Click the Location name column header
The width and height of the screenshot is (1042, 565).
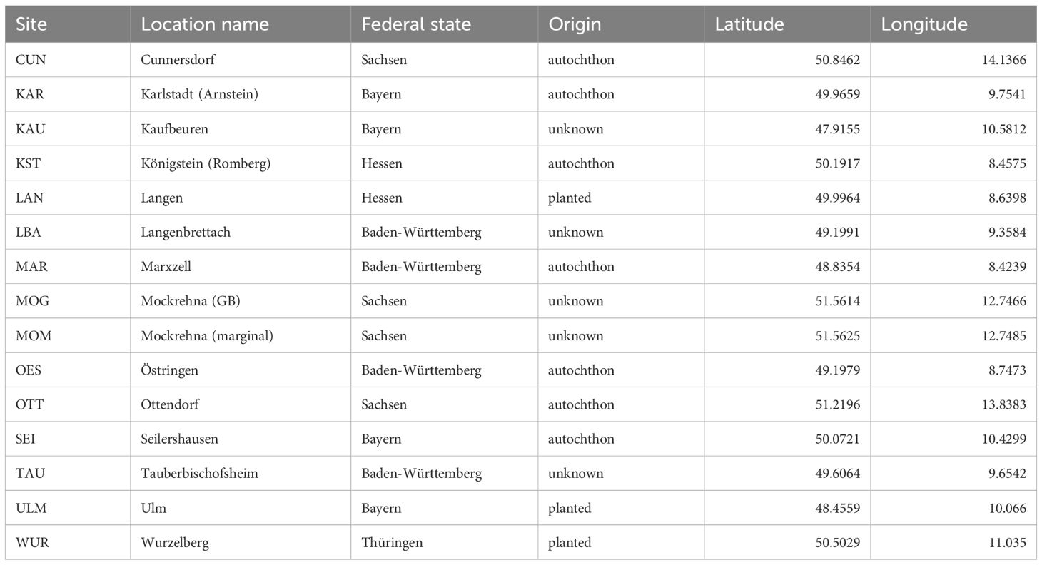(x=205, y=24)
